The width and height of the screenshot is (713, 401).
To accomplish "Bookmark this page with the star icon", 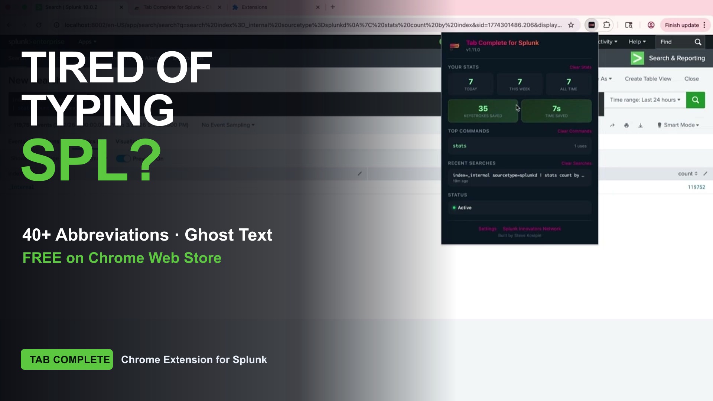I will 571,25.
